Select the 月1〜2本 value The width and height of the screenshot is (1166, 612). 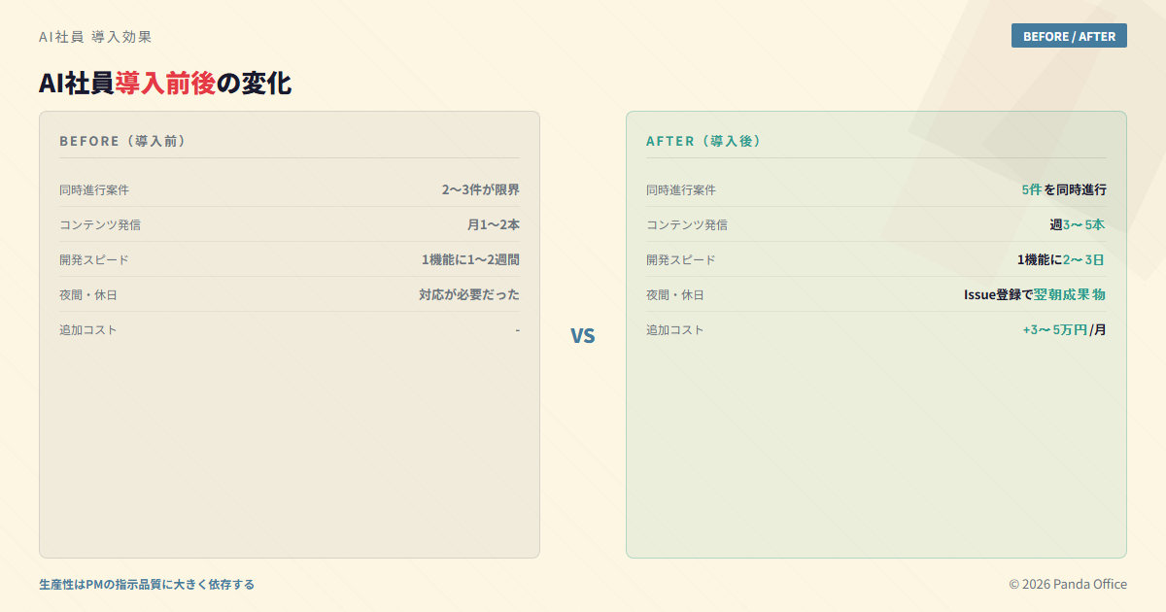pyautogui.click(x=493, y=224)
